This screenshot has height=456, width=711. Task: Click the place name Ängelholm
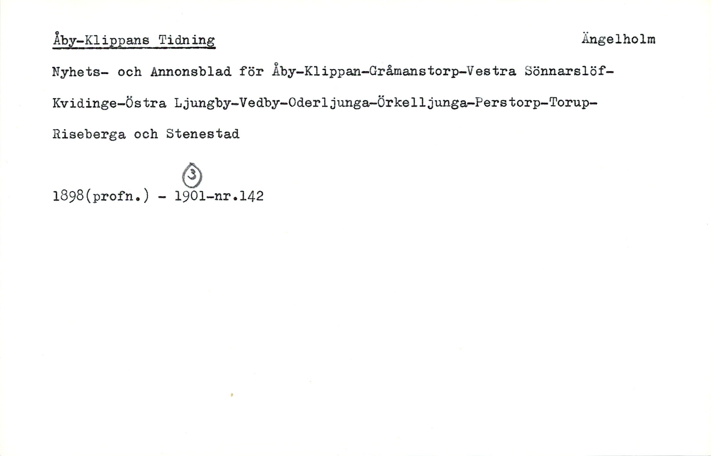pyautogui.click(x=618, y=40)
